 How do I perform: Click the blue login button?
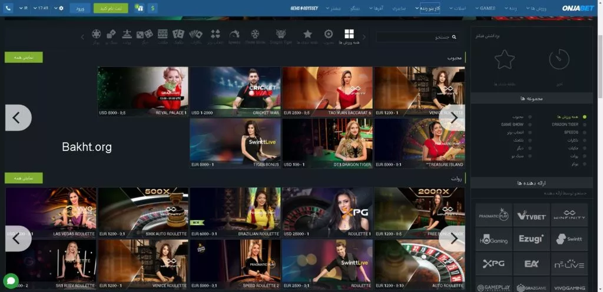click(80, 8)
